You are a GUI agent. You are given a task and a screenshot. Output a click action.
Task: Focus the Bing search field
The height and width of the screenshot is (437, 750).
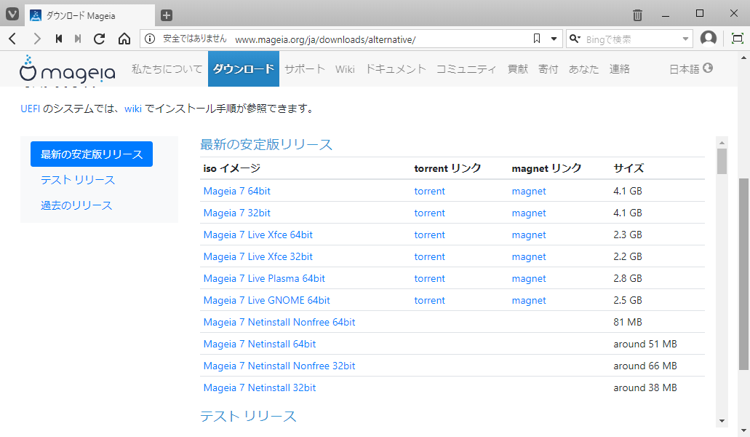[x=631, y=39]
